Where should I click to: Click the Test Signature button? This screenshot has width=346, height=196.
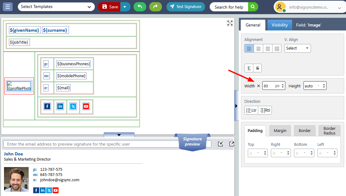pos(186,7)
